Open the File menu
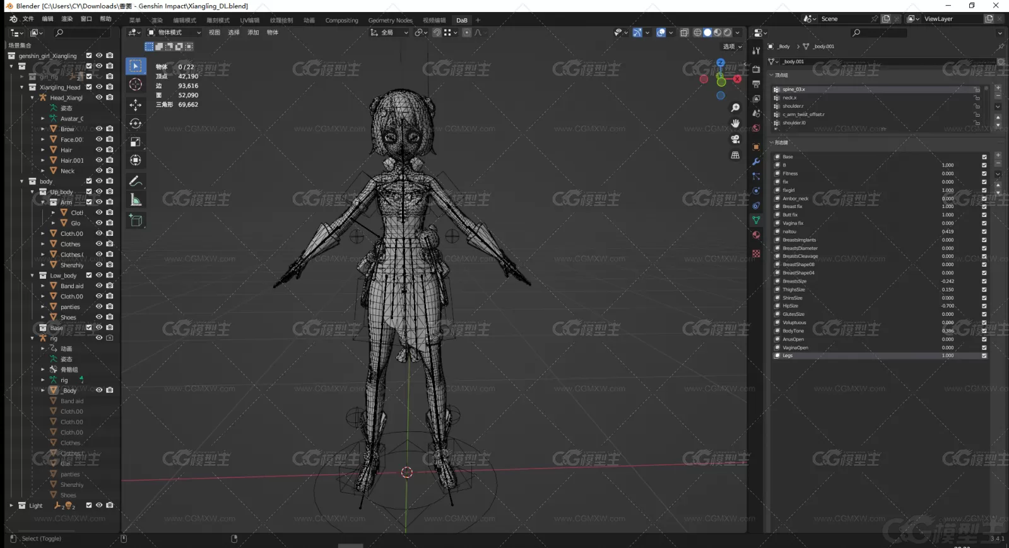 point(28,19)
